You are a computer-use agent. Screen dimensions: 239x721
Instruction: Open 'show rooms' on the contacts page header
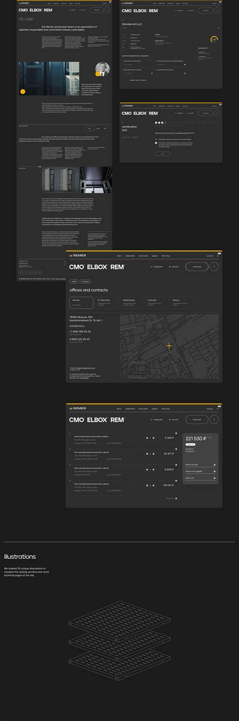click(143, 256)
